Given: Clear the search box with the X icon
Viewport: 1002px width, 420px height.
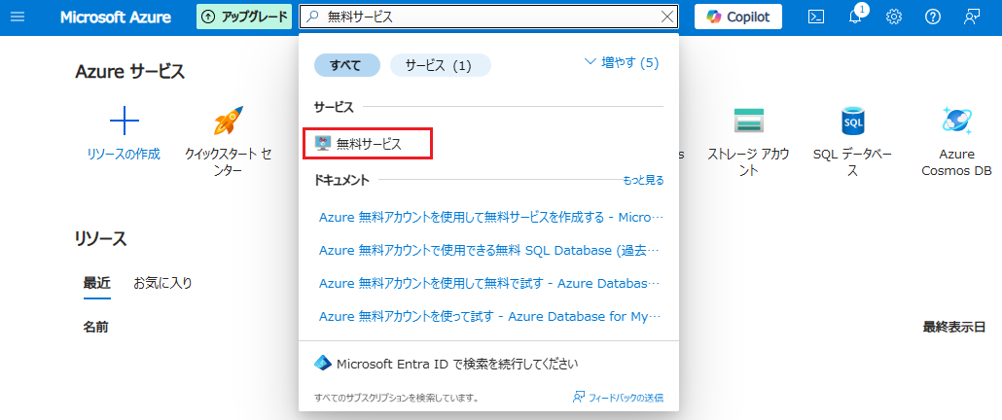Looking at the screenshot, I should tap(667, 17).
